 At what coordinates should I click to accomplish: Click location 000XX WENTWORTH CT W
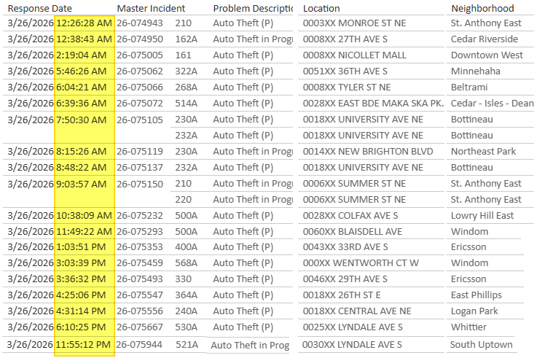(361, 263)
